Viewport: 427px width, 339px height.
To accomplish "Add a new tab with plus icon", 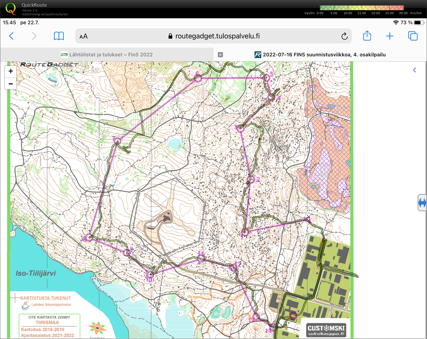I will [x=390, y=36].
